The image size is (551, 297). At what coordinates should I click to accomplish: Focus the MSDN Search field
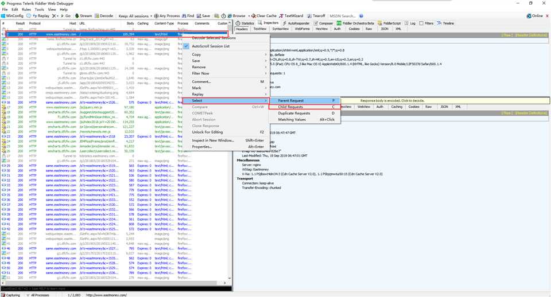[x=343, y=16]
